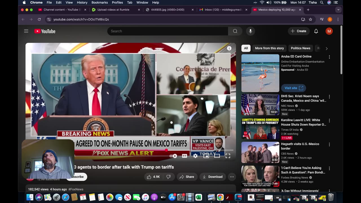Switch to Channel content YouTube Studio tab
Screen dimensions: 361x203
(x=62, y=10)
